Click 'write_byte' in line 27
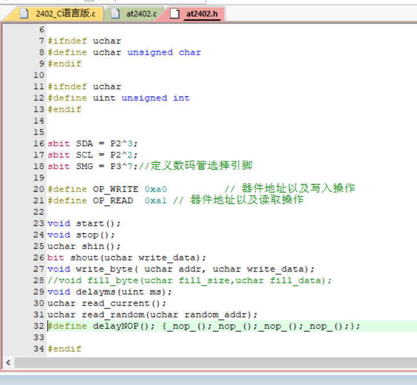417x385 pixels. click(x=104, y=269)
